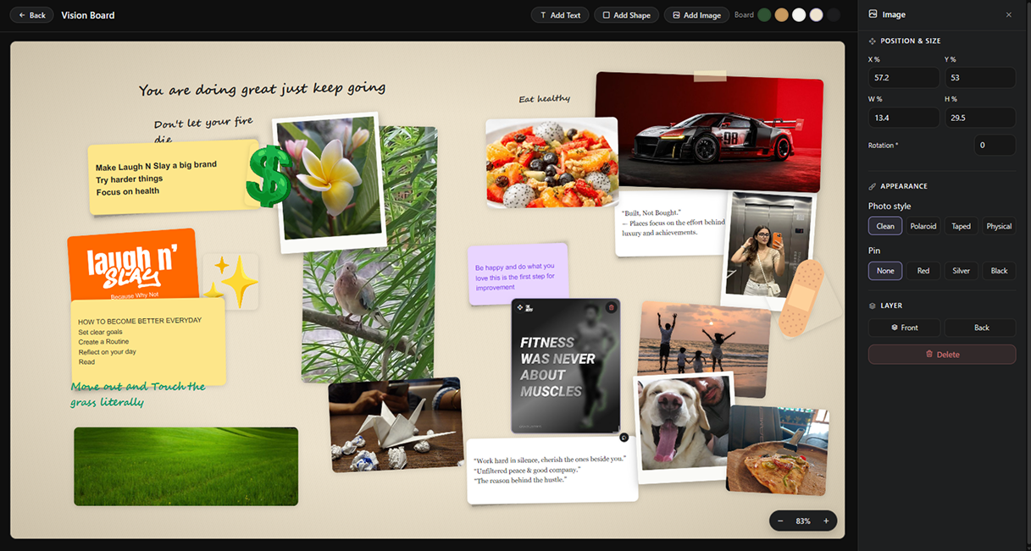Click the 'Don't let your fire die' text
Viewport: 1031px width, 551px height.
click(x=202, y=129)
